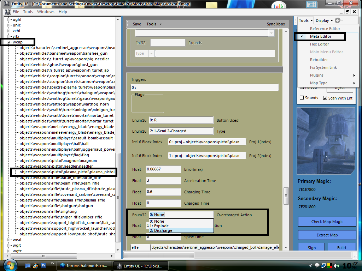Click the four-colored squares tray icon
The width and height of the screenshot is (362, 271).
(330, 266)
